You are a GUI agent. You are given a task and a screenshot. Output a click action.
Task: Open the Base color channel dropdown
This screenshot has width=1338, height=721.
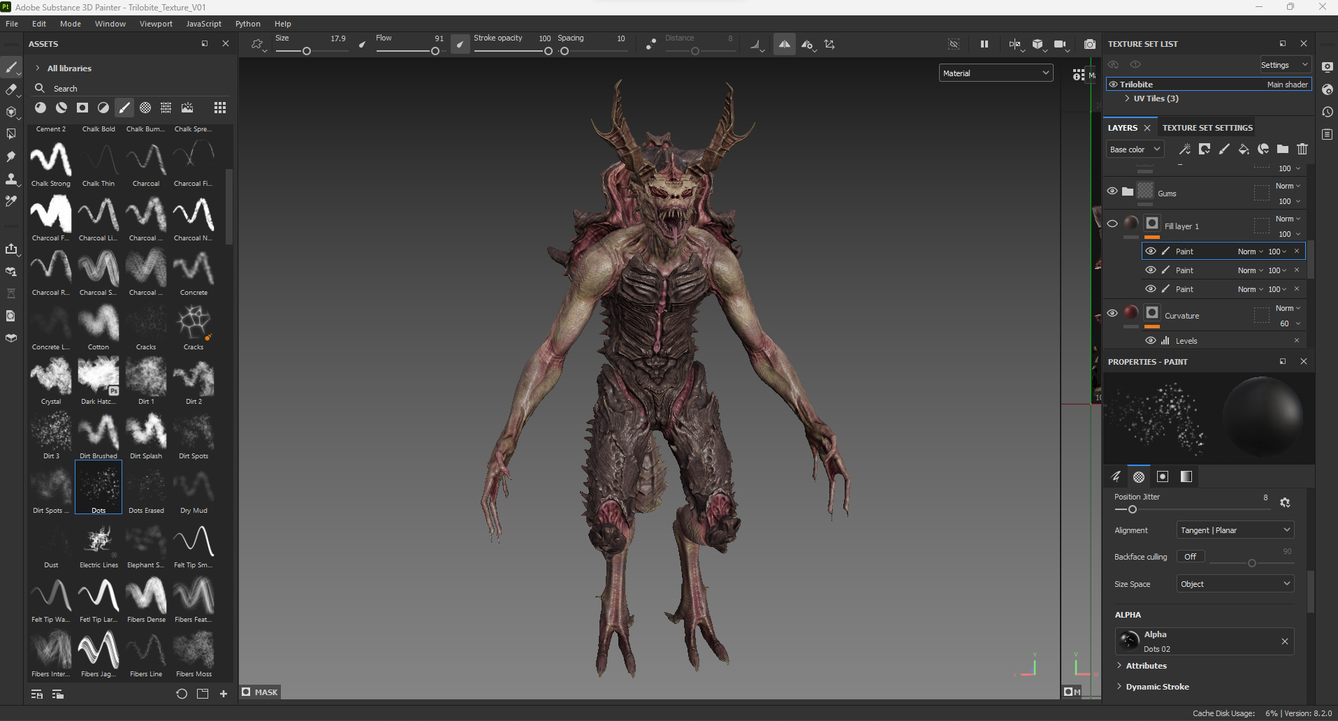click(x=1135, y=150)
